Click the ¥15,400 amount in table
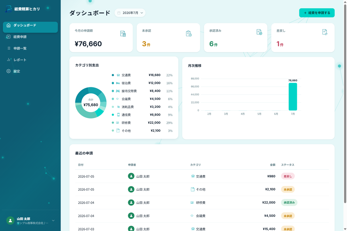 pos(269,229)
